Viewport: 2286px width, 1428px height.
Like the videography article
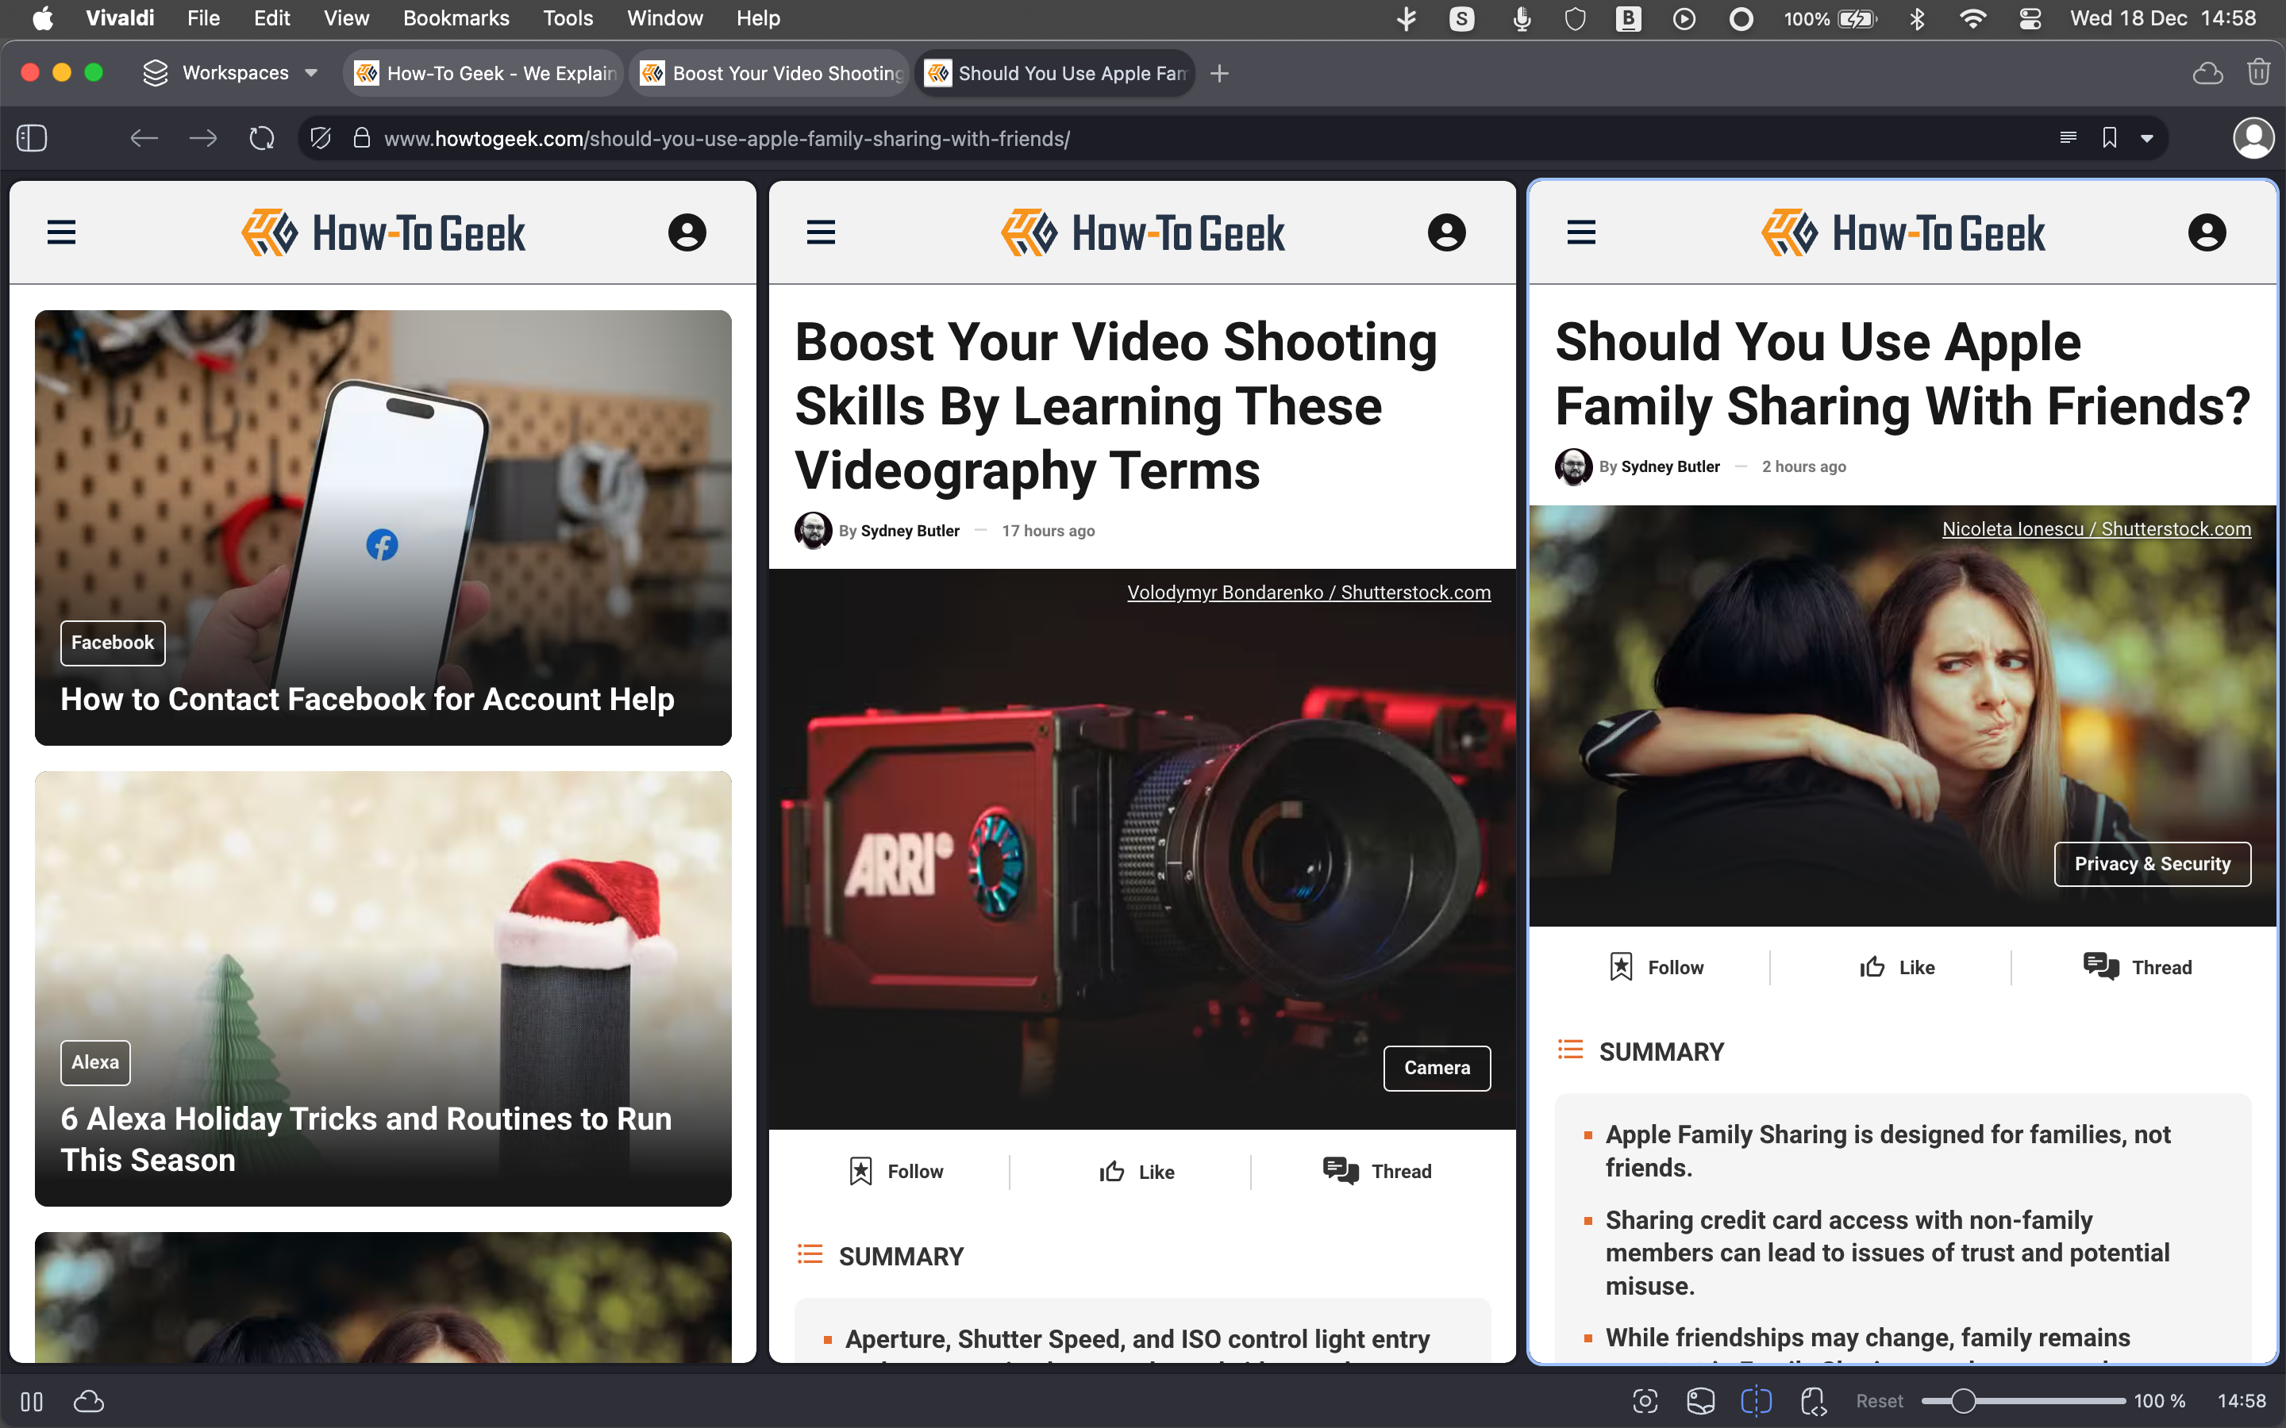(x=1137, y=1171)
